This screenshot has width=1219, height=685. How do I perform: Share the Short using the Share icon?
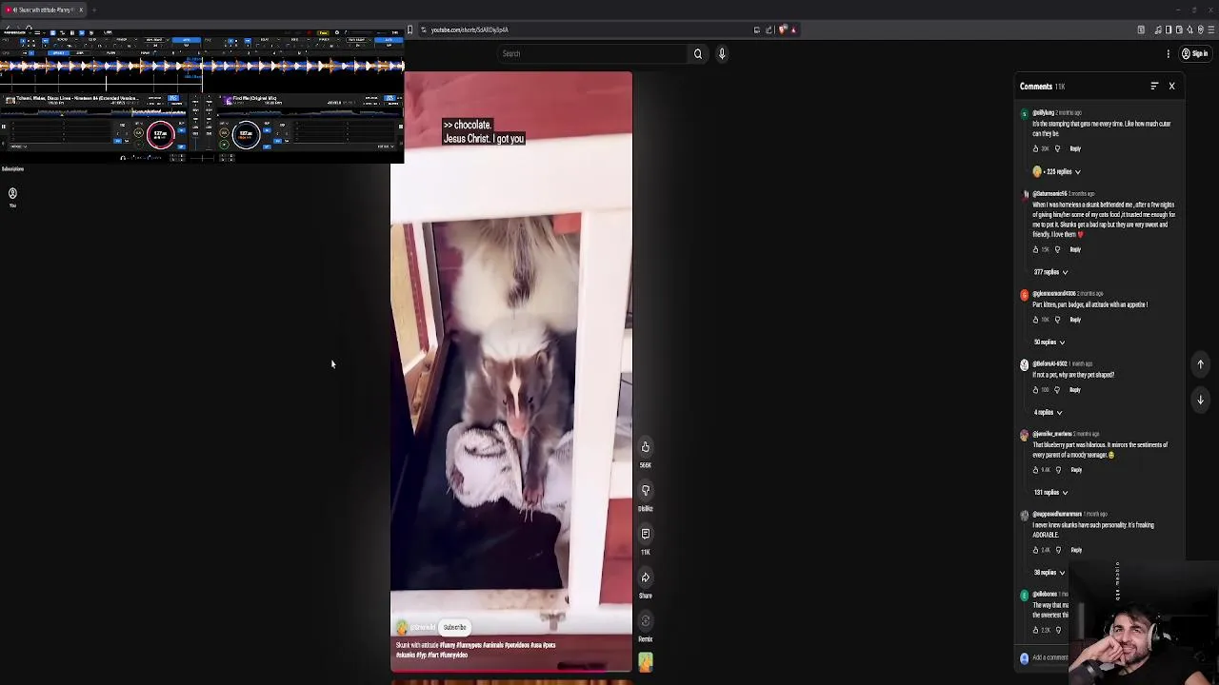pos(645,577)
